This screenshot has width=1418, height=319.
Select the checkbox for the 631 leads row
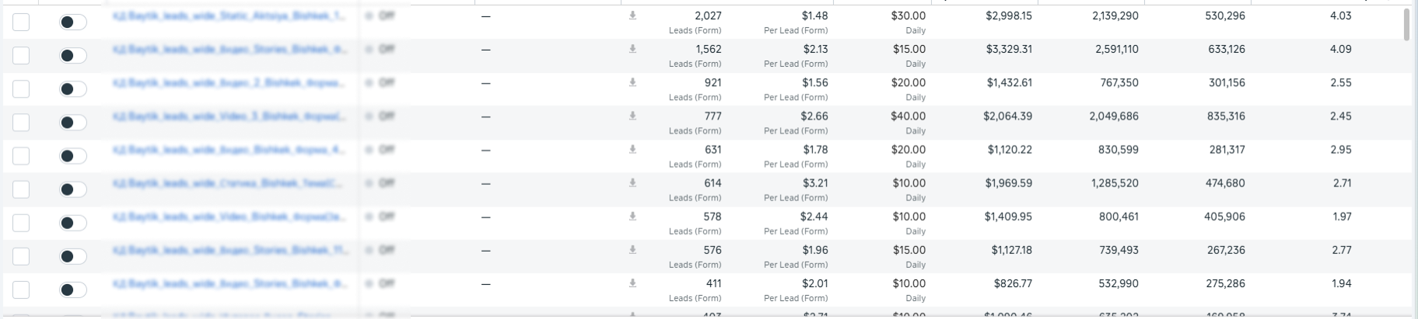21,156
